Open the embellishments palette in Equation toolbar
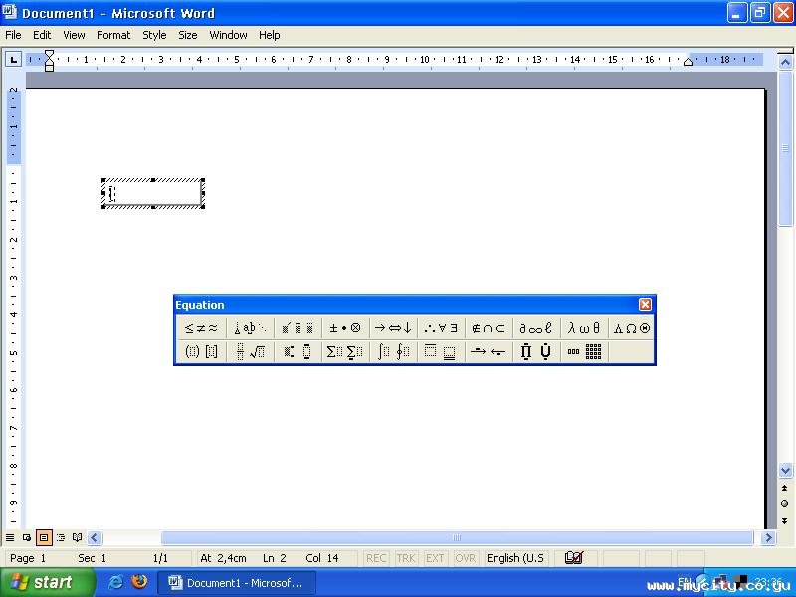Viewport: 796px width, 597px height. tap(298, 328)
